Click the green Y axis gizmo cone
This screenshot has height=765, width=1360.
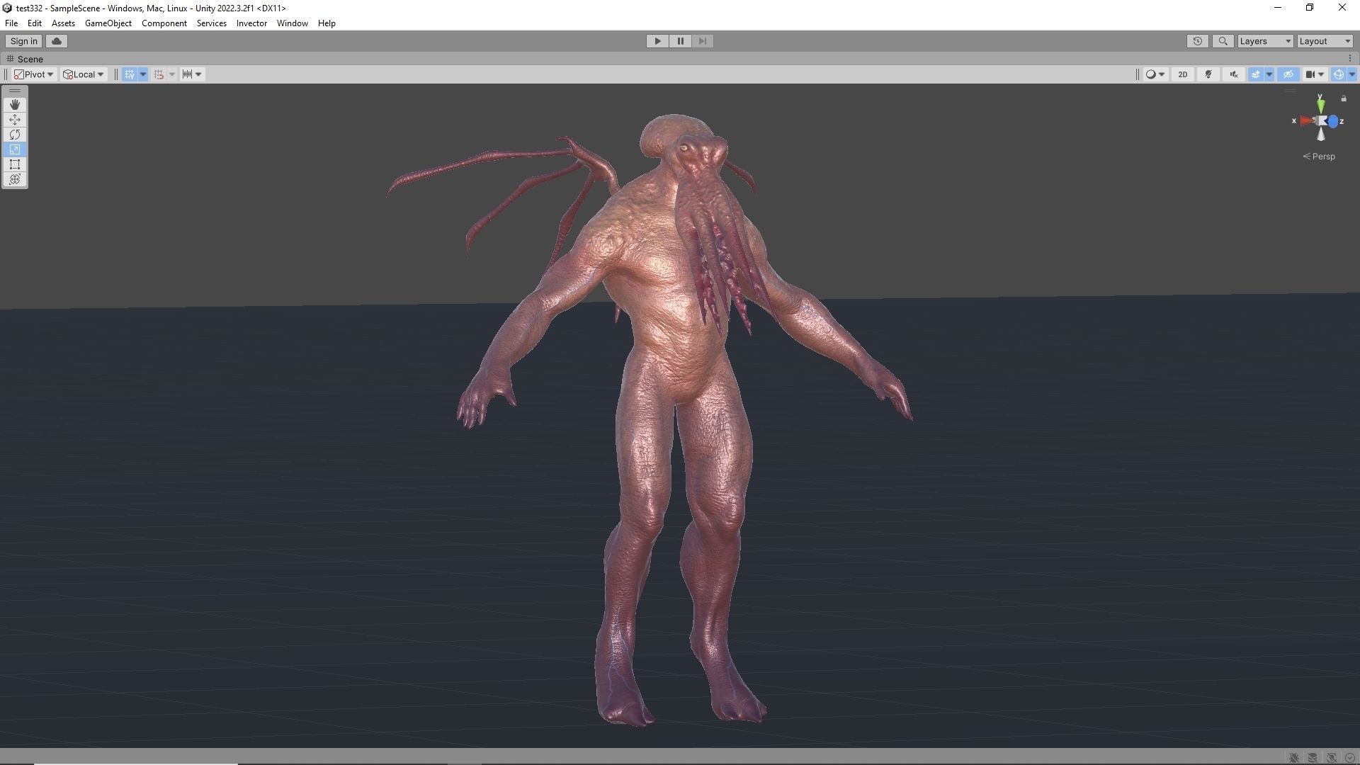click(1321, 106)
